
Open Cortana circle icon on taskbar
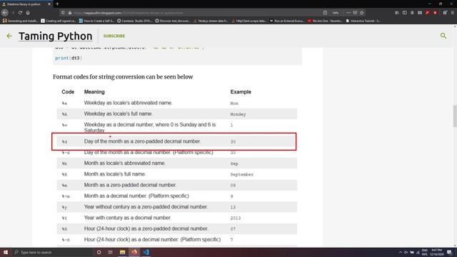[x=99, y=252]
